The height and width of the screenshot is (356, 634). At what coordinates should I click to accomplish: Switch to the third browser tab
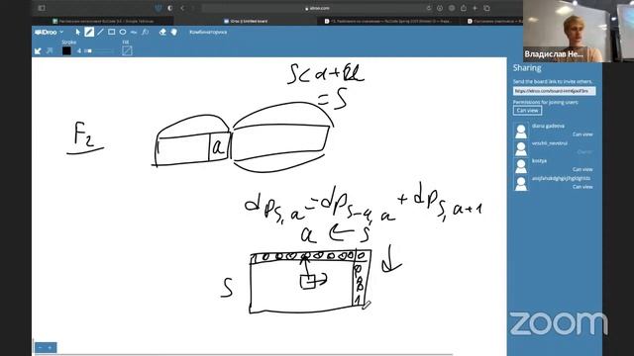388,21
